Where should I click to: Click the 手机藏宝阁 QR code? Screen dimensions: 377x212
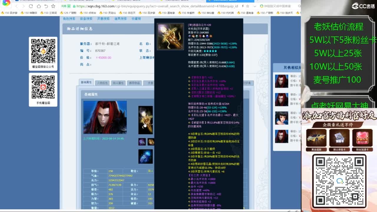coord(43,87)
